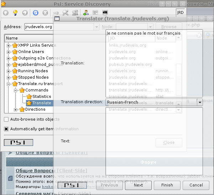Uncheck Automatically get item information

tap(6, 129)
